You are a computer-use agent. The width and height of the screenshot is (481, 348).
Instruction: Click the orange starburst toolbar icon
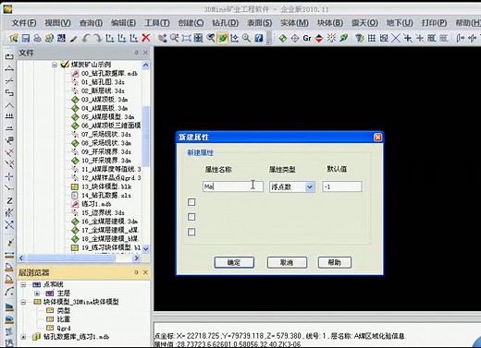coord(331,38)
